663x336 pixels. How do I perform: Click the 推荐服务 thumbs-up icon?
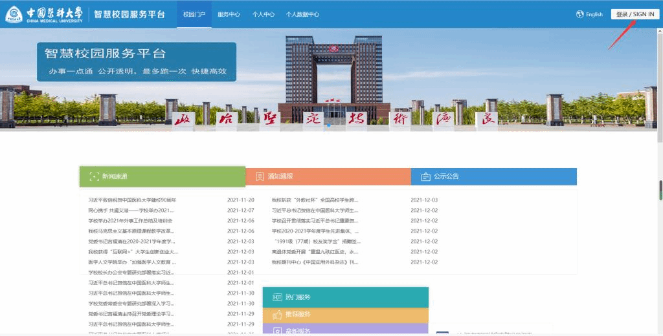(277, 315)
